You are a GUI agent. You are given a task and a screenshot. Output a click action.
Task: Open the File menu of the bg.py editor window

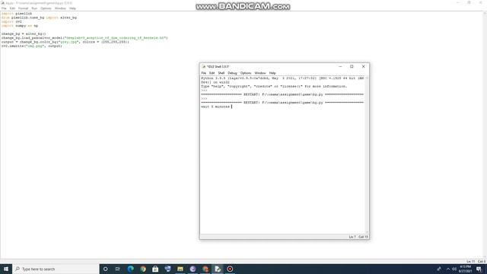(x=4, y=8)
